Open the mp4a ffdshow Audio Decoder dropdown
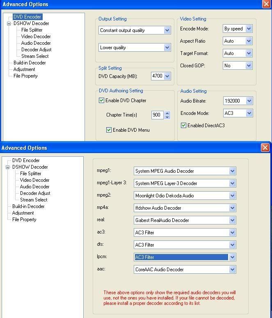This screenshot has width=272, height=318. tap(232, 208)
